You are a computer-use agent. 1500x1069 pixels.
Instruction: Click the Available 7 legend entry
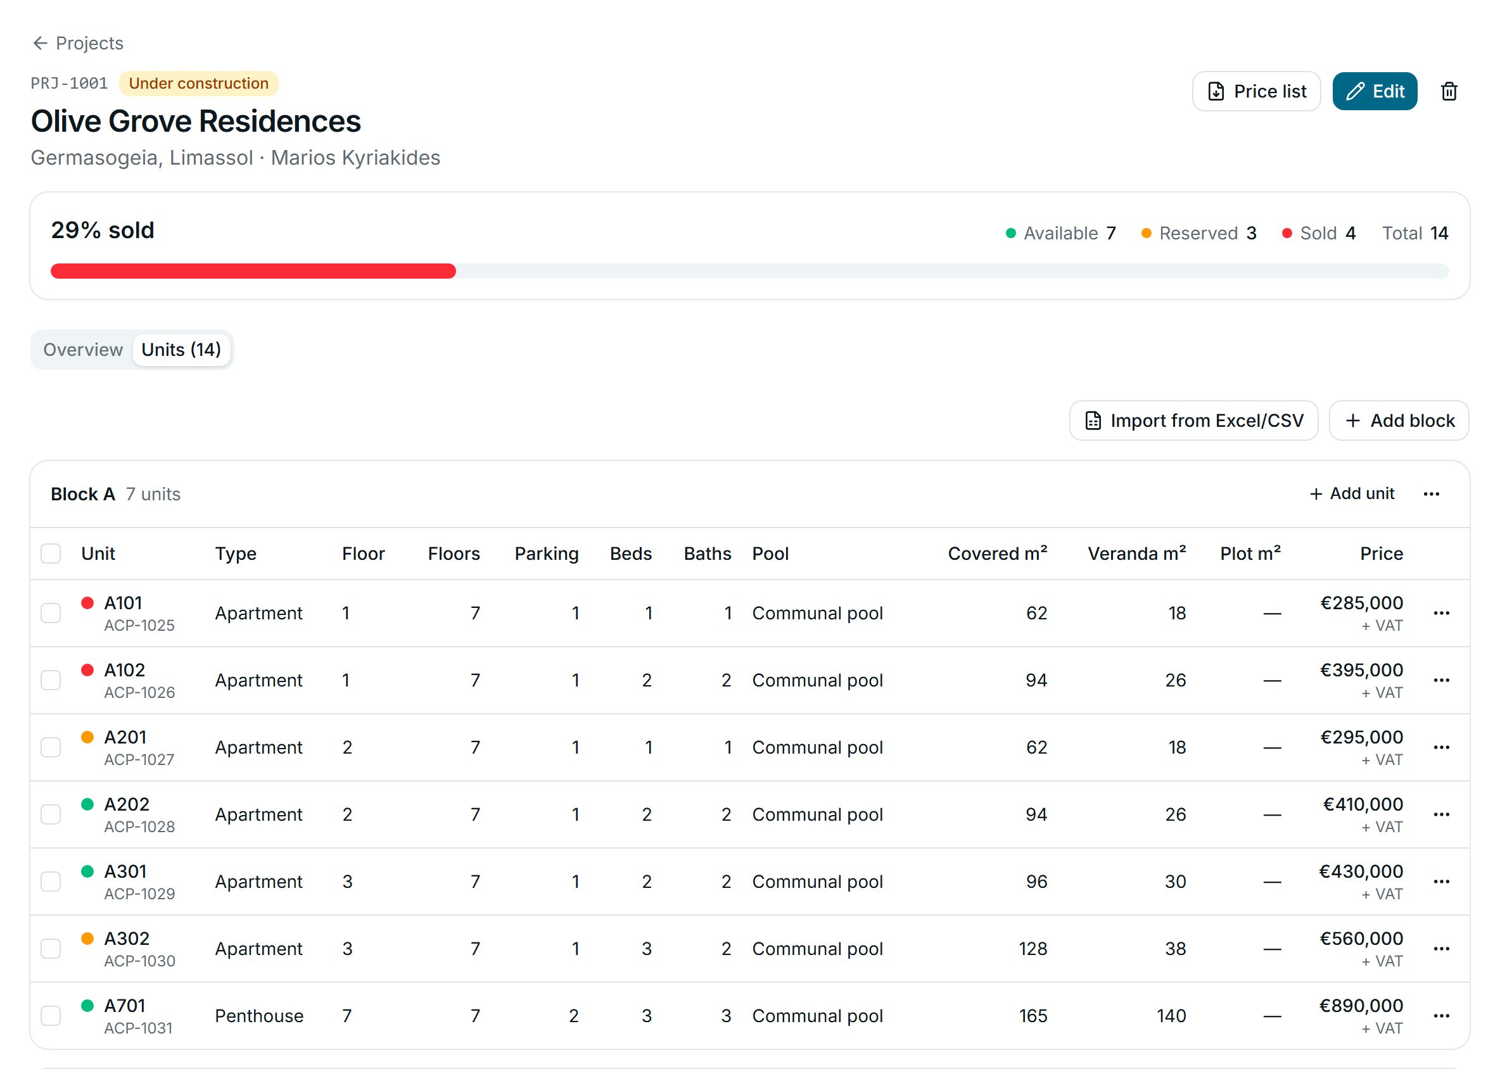(x=1061, y=234)
